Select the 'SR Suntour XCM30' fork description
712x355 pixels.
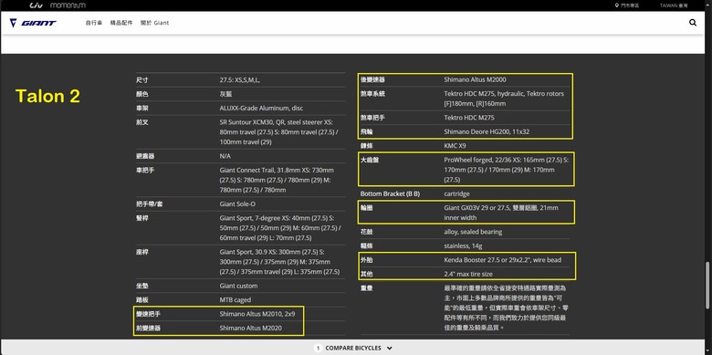(279, 132)
